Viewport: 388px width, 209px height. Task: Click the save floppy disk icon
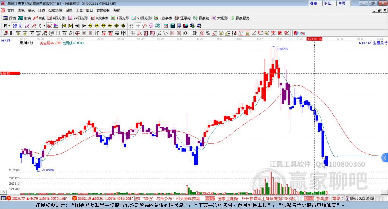pyautogui.click(x=186, y=26)
